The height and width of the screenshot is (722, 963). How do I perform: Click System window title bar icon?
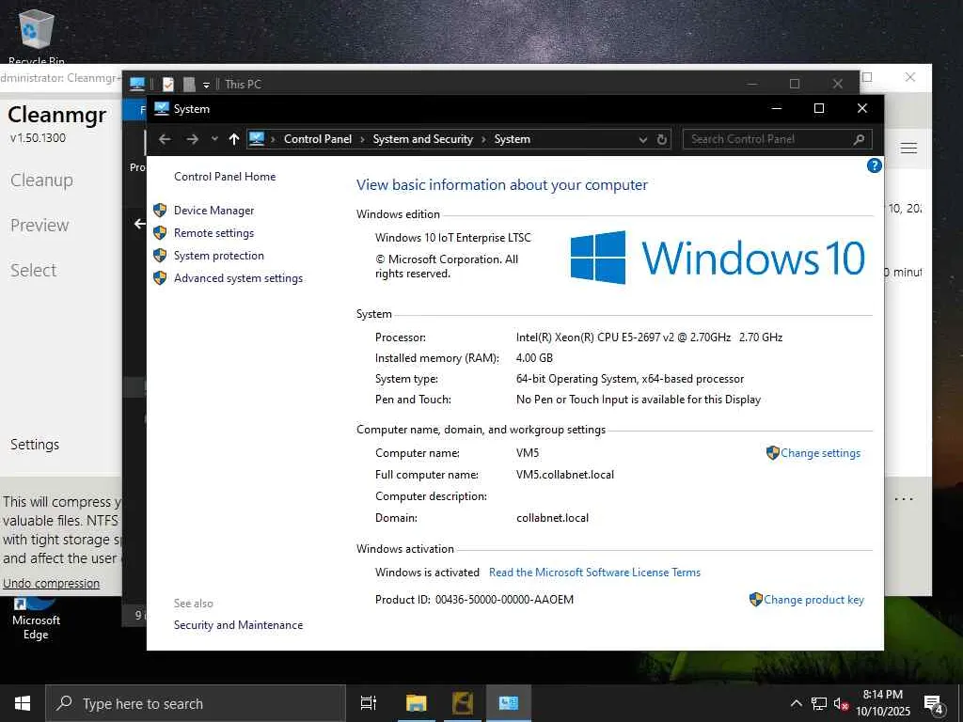tap(162, 109)
